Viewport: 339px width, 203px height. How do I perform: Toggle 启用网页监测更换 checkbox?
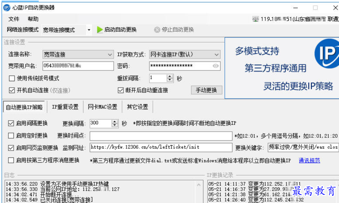11,148
